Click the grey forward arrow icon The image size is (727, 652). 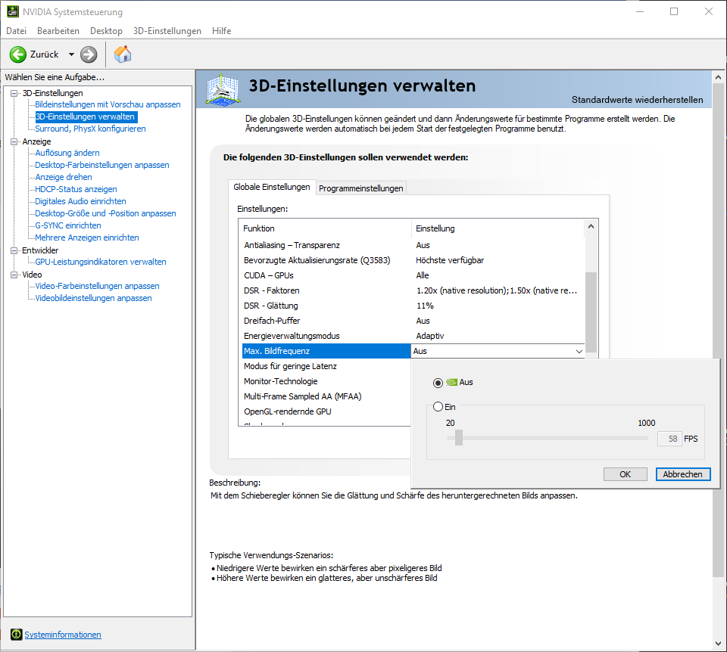(89, 54)
